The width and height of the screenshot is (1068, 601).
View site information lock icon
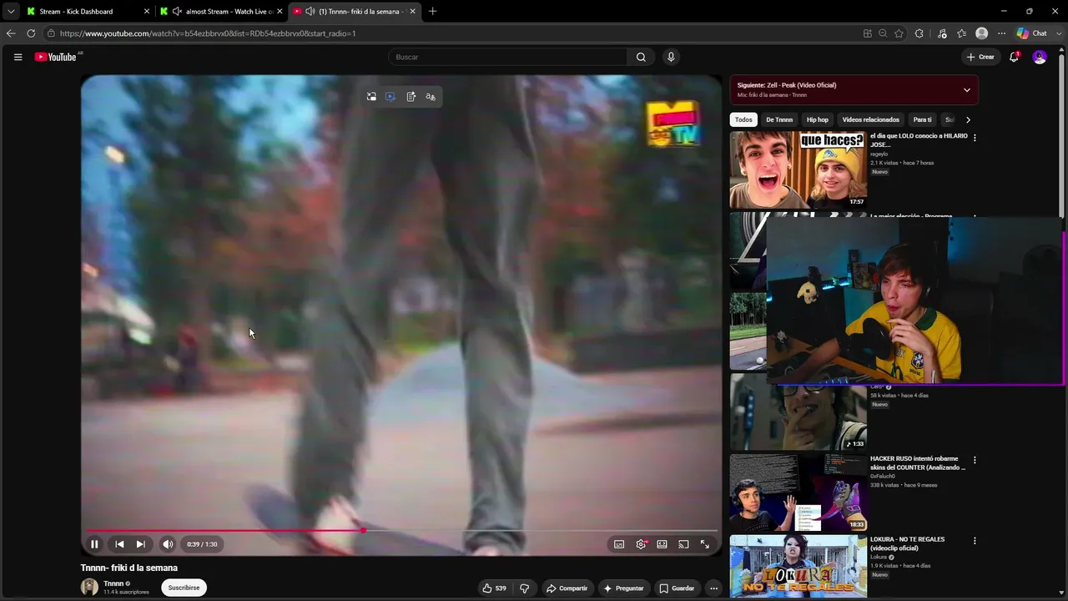click(51, 33)
